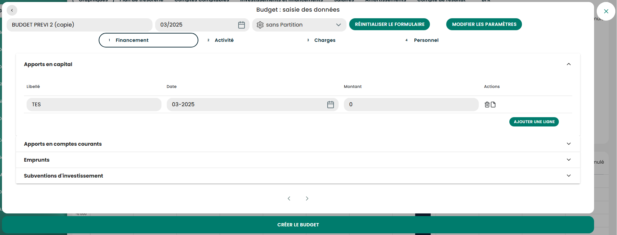Expand Subventions d'investissement section
Screen dimensions: 617x235
pos(298,176)
